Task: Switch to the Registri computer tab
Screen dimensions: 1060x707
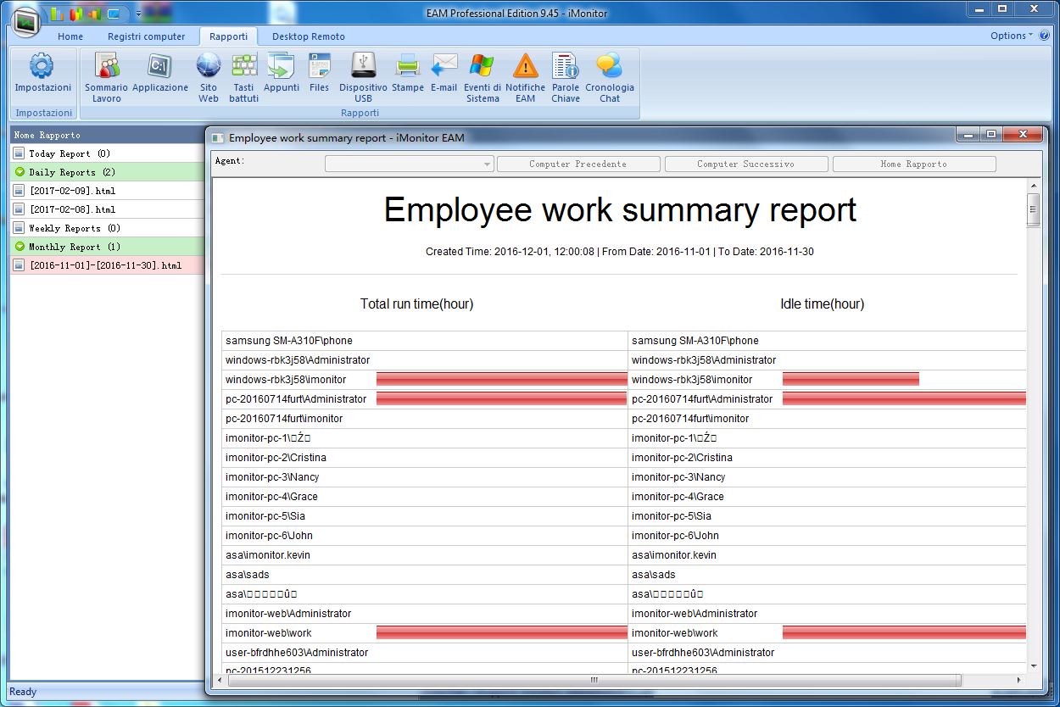Action: [x=146, y=36]
